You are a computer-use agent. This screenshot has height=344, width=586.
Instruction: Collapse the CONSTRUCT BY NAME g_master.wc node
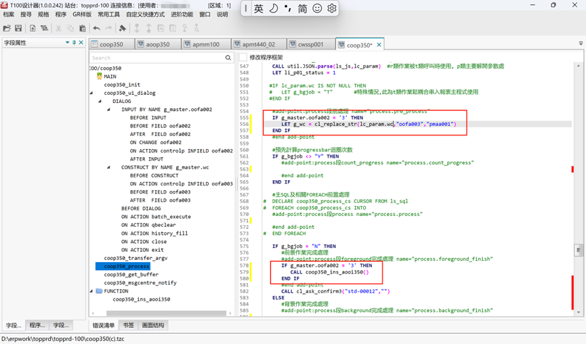(x=108, y=167)
